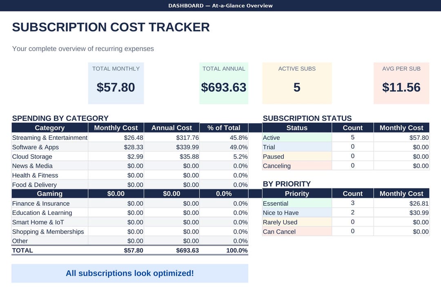The image size is (441, 294).
Task: Click the SPENDING BY CATEGORY heading
Action: point(60,118)
